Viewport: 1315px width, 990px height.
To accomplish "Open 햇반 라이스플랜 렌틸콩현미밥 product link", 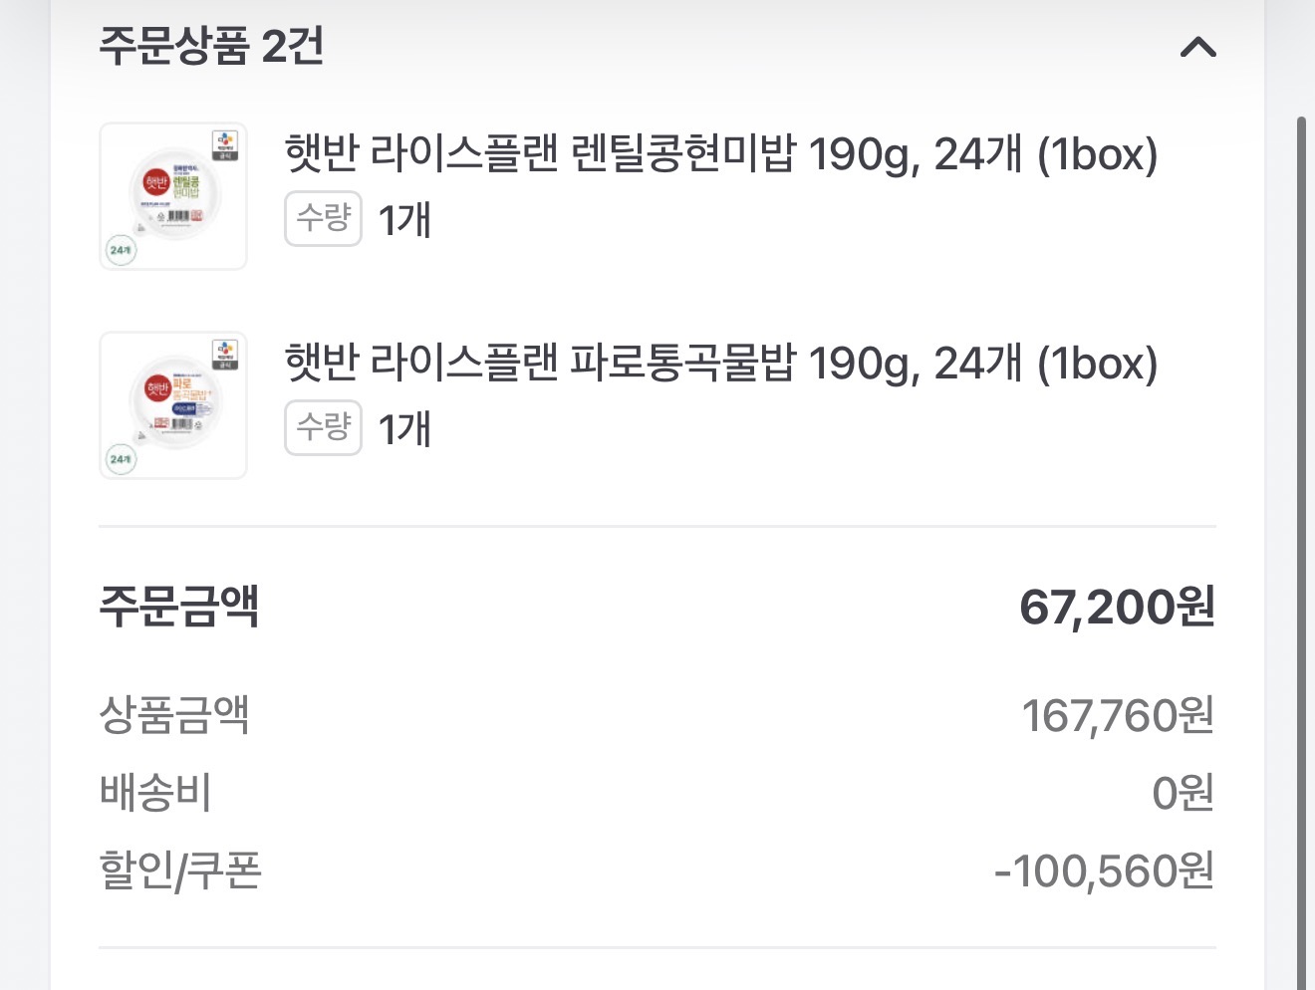I will [720, 154].
